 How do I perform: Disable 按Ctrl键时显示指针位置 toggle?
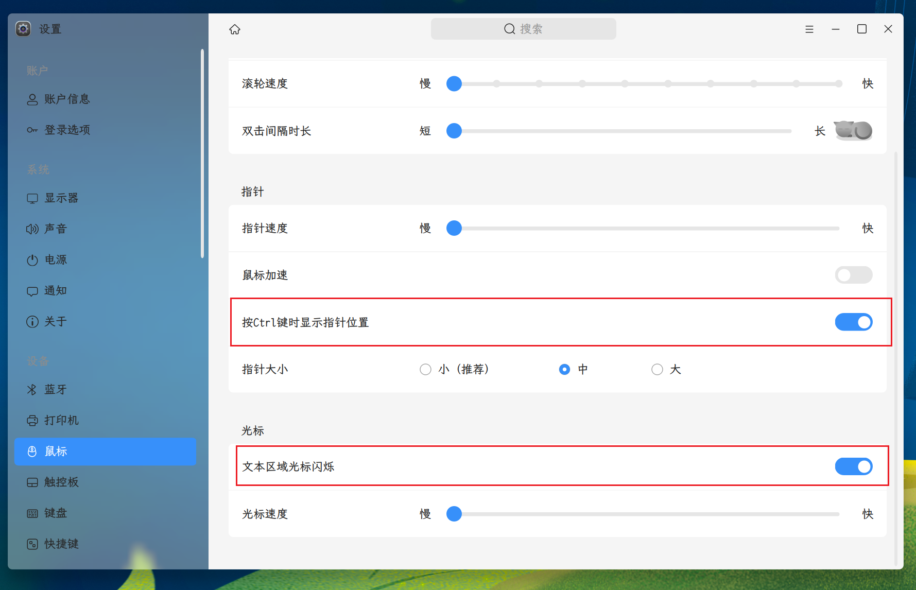[854, 322]
